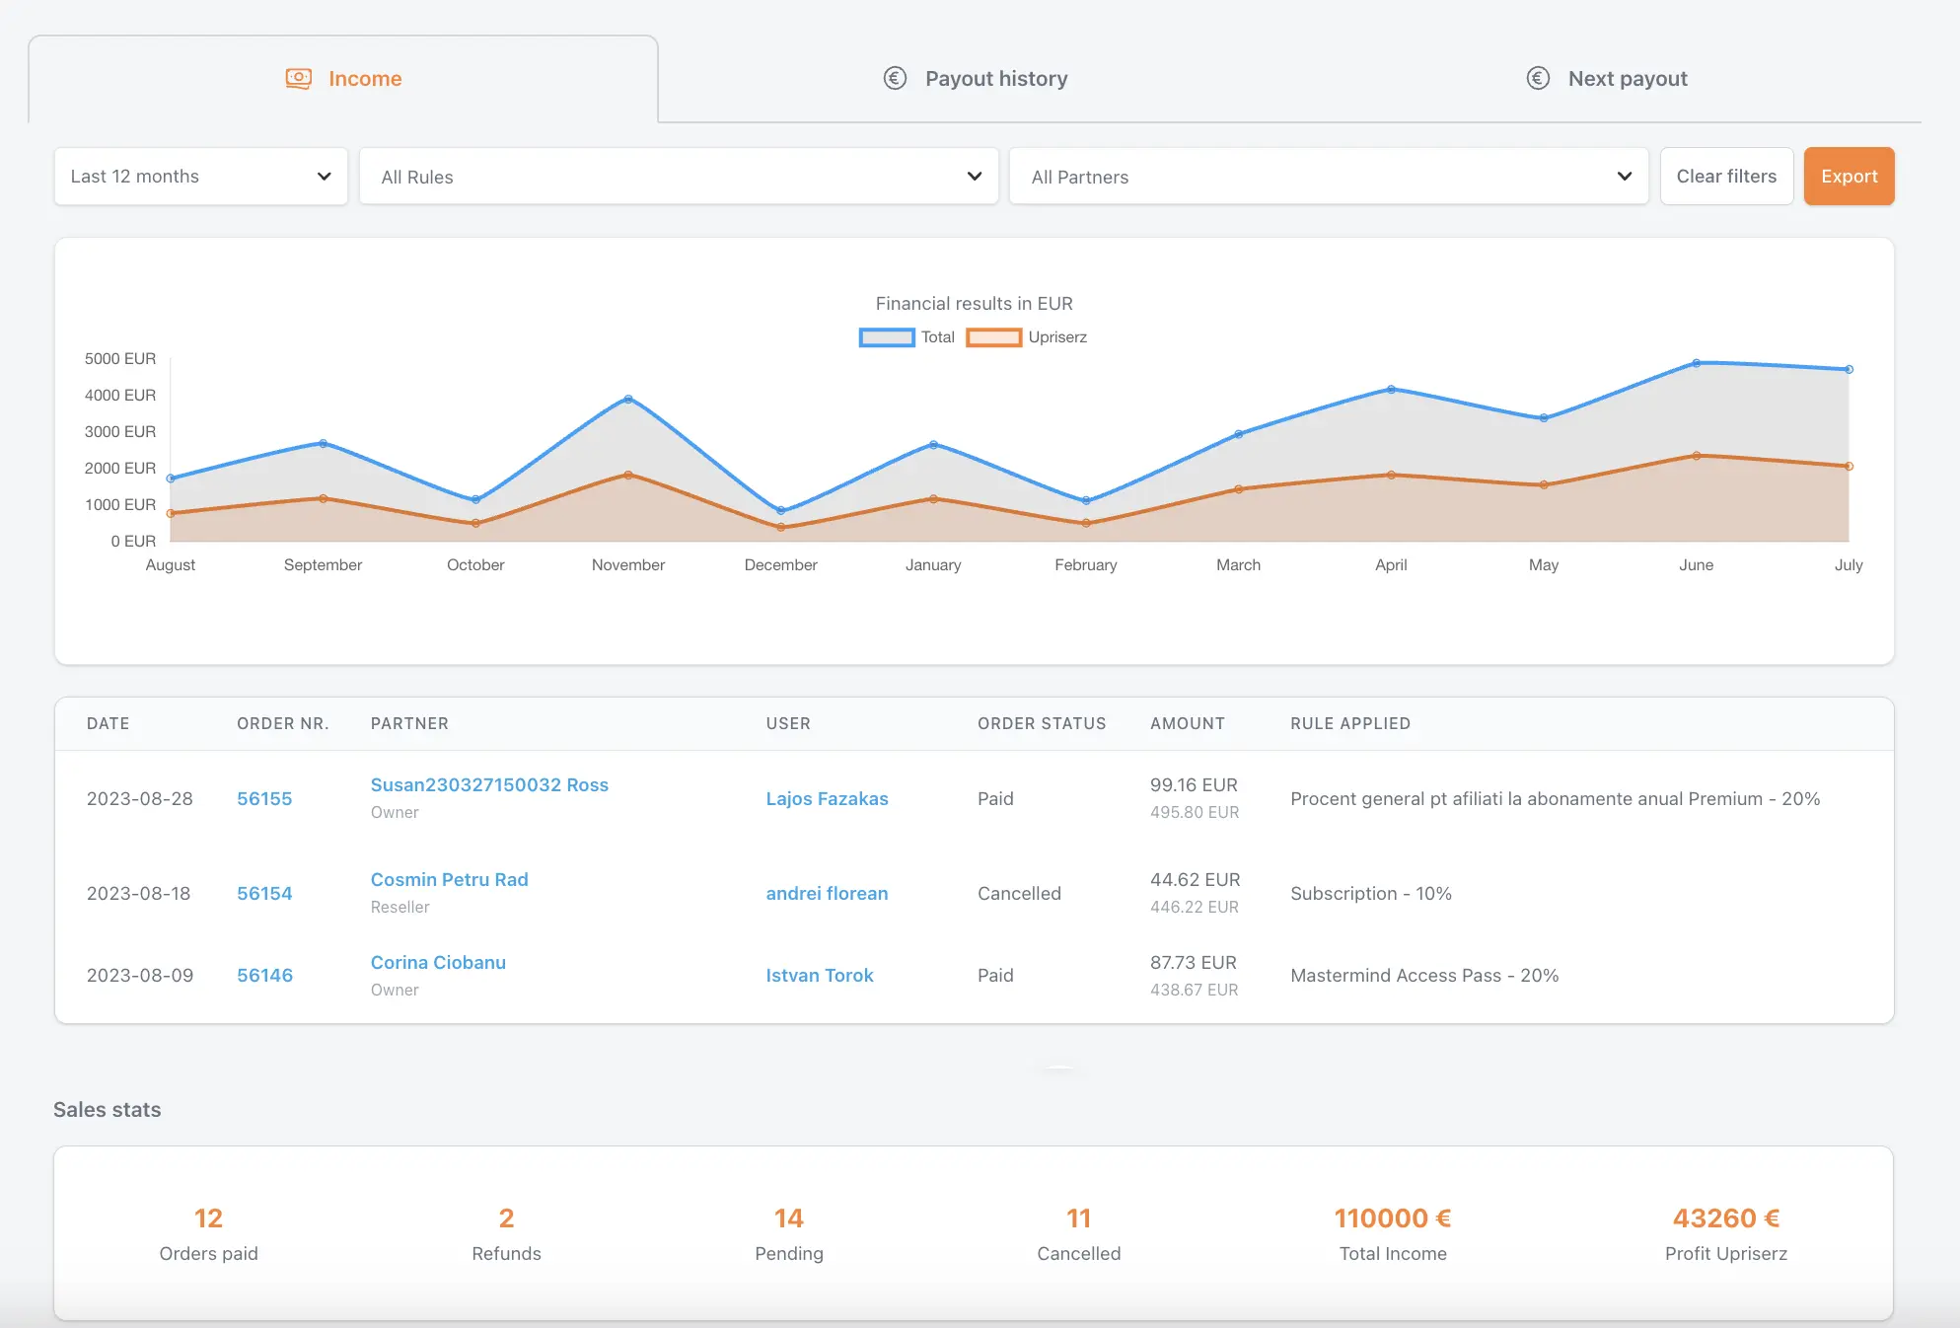Click the April Upriserz data point
The image size is (1960, 1328).
pos(1391,475)
